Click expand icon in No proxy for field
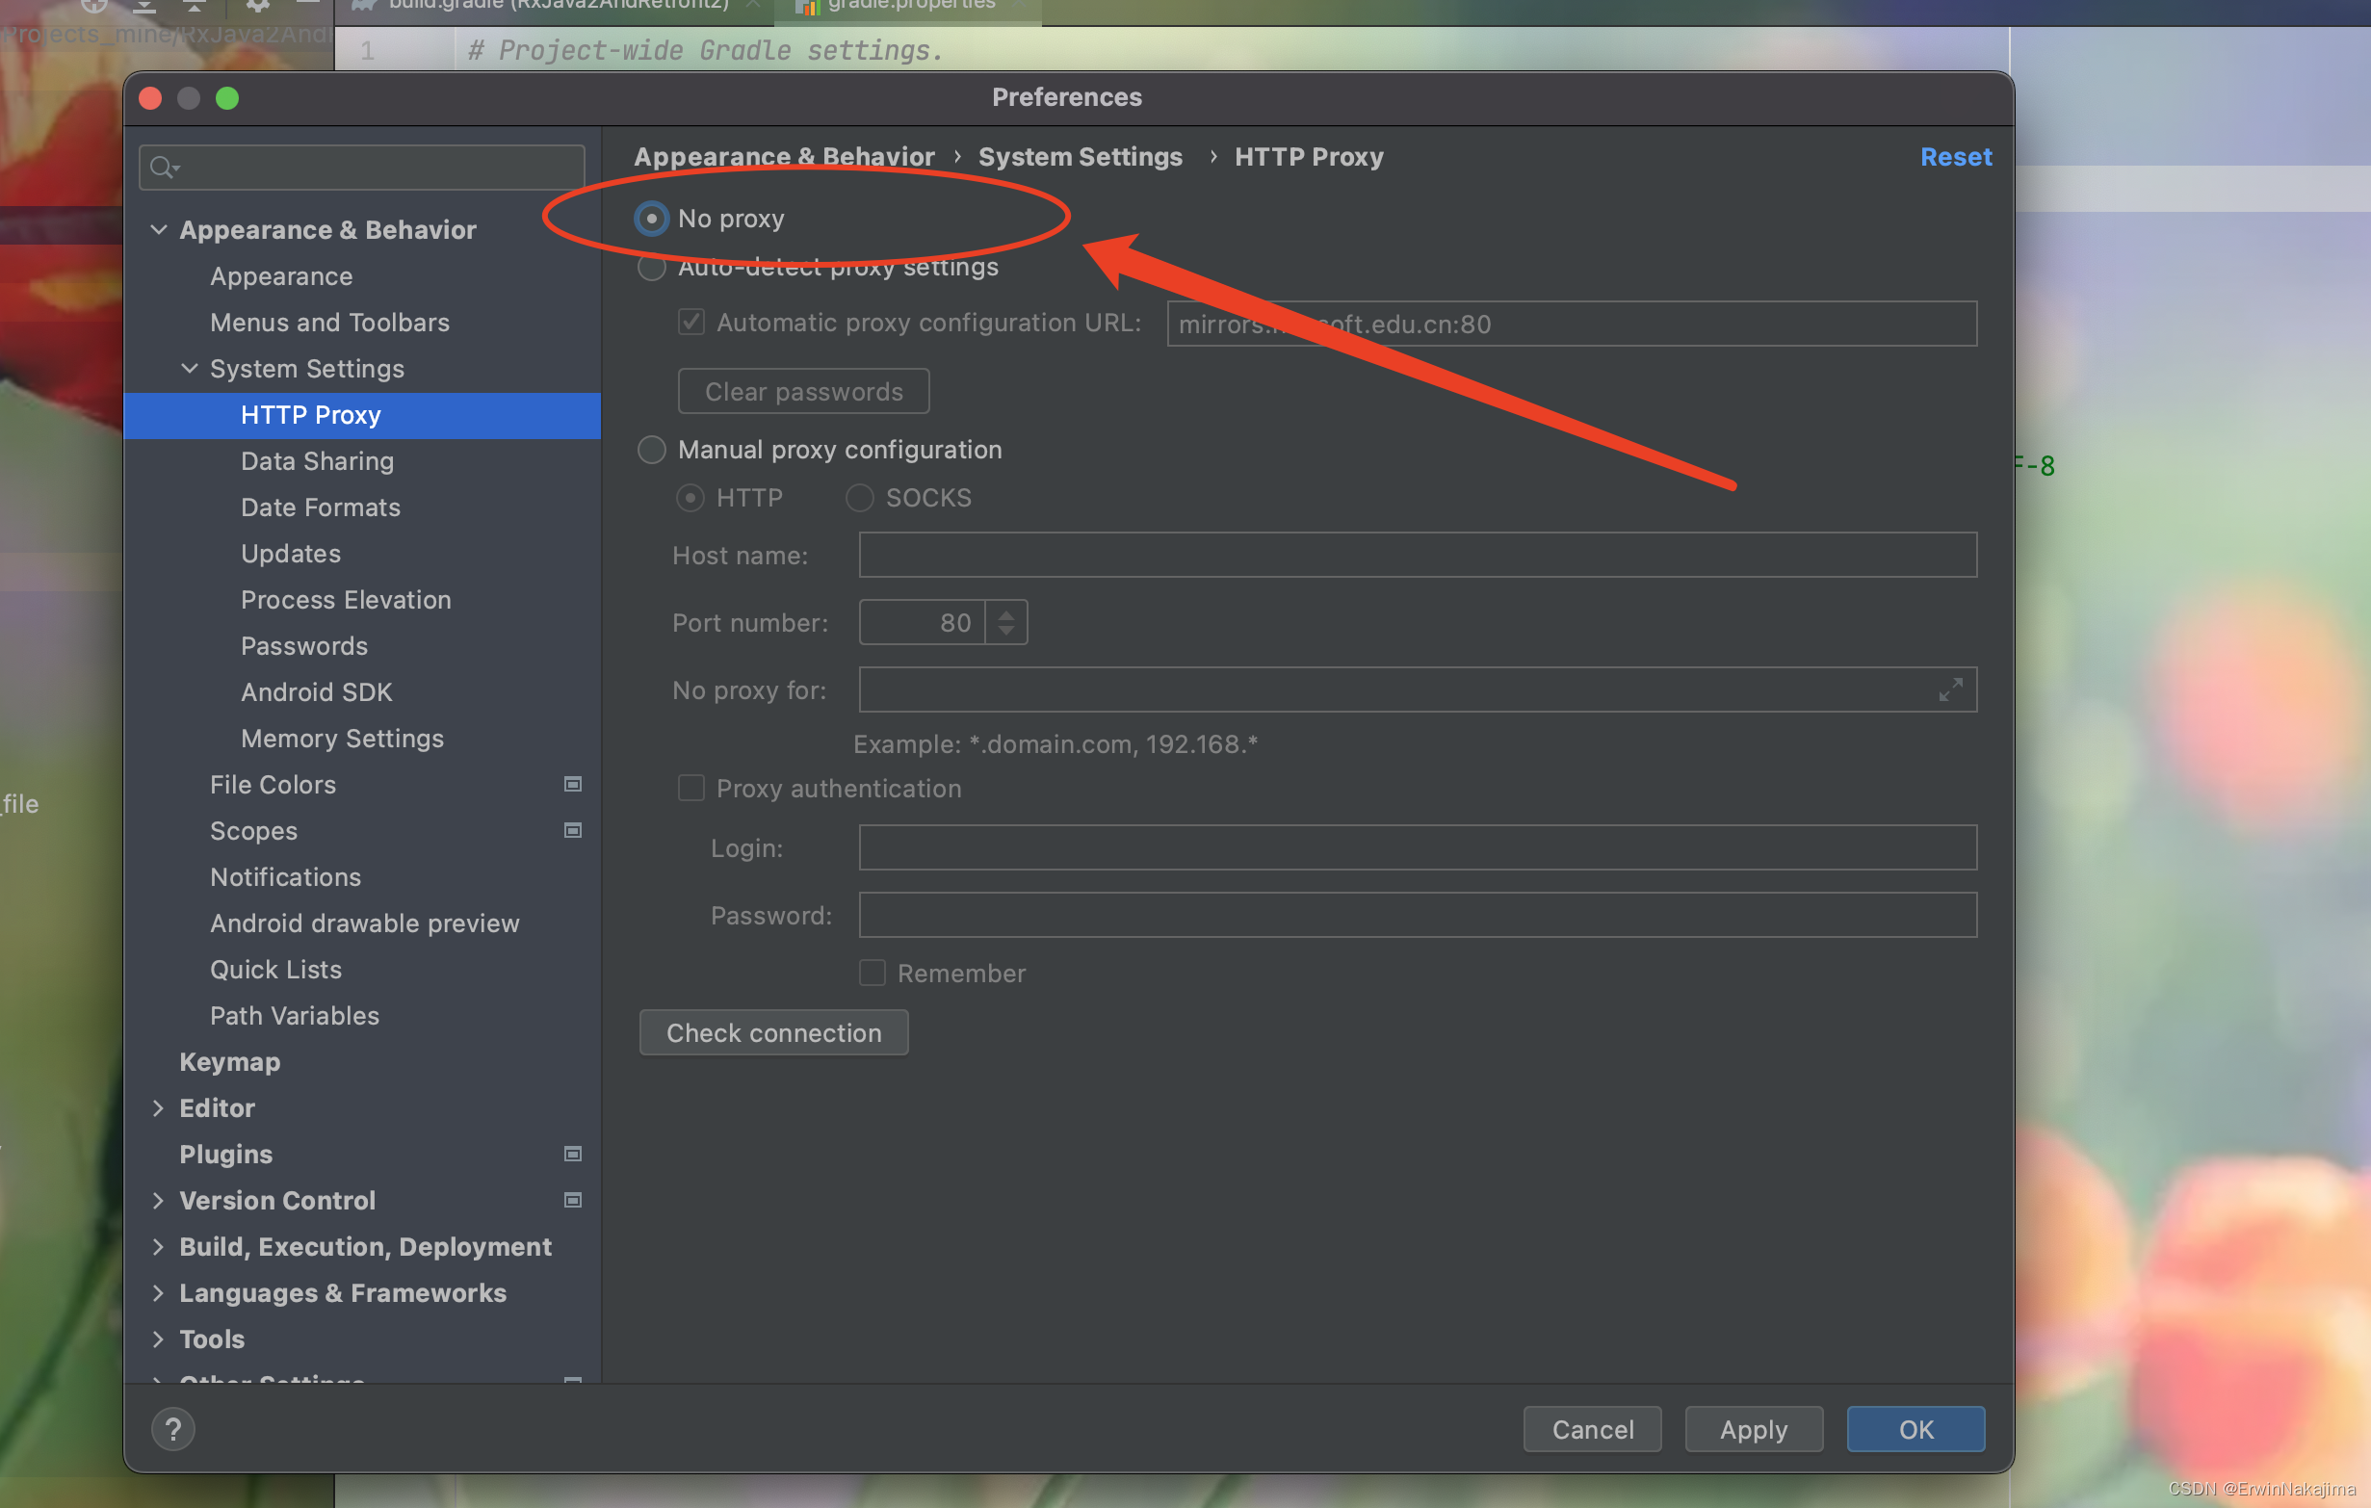2371x1508 pixels. pyautogui.click(x=1949, y=689)
